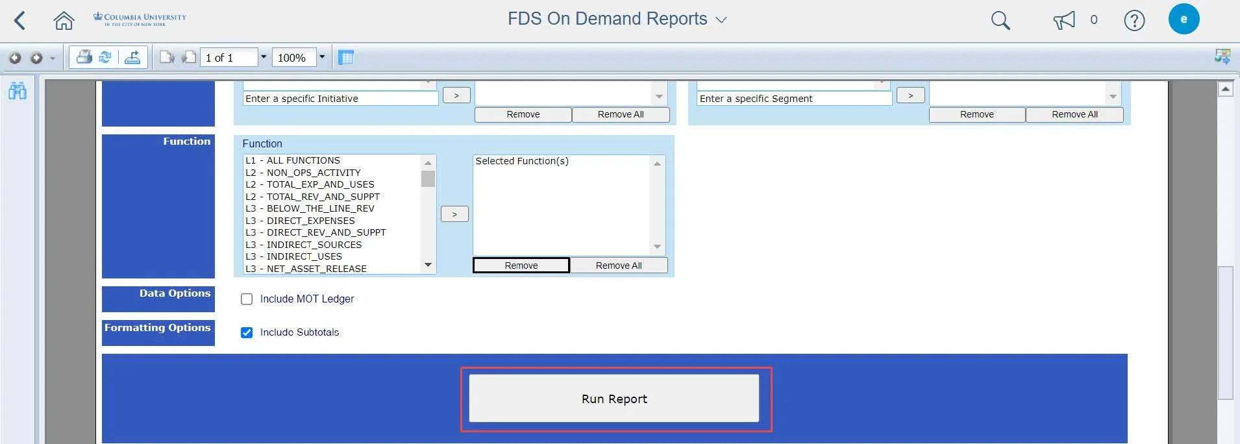1240x444 pixels.
Task: Open the search magnifier icon
Action: (x=1000, y=21)
